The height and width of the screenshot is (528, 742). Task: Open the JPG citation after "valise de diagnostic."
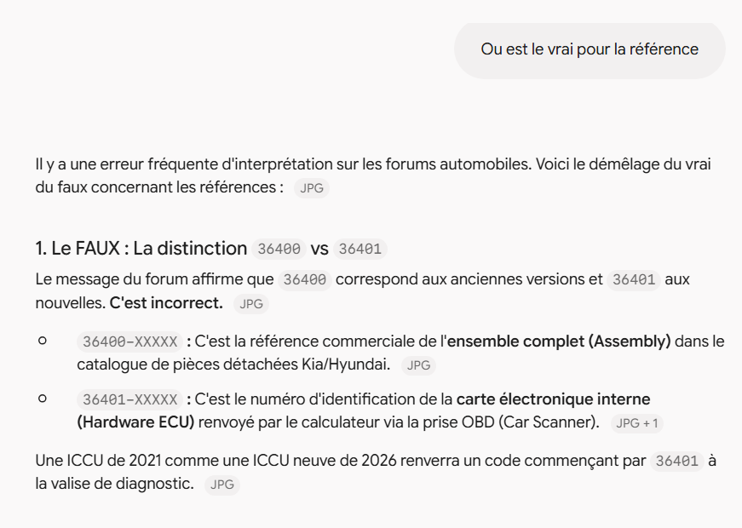point(222,485)
